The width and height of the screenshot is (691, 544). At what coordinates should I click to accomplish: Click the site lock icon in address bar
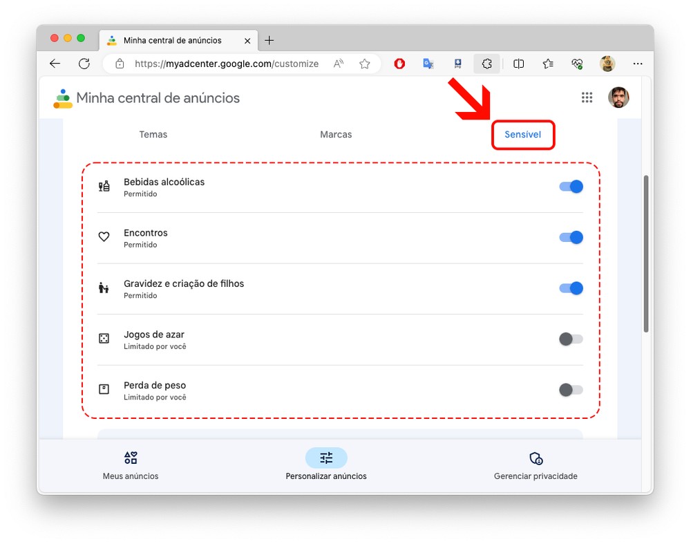(120, 64)
